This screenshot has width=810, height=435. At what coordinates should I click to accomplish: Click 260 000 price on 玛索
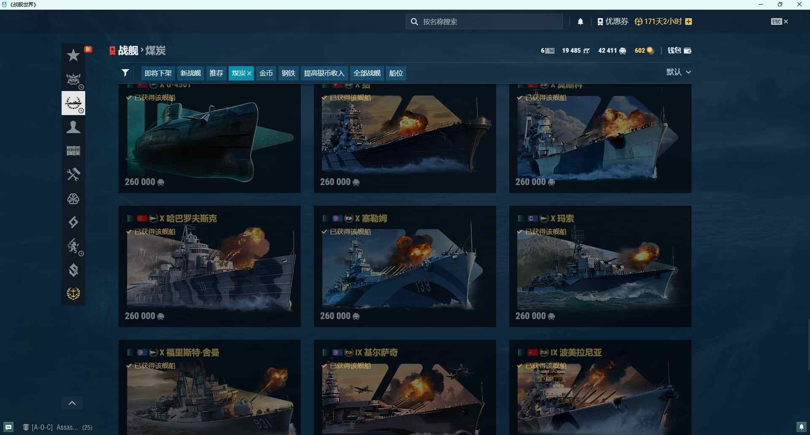tap(535, 316)
